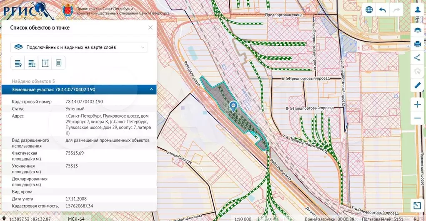Print the current map
This screenshot has width=426, height=221.
click(x=418, y=44)
